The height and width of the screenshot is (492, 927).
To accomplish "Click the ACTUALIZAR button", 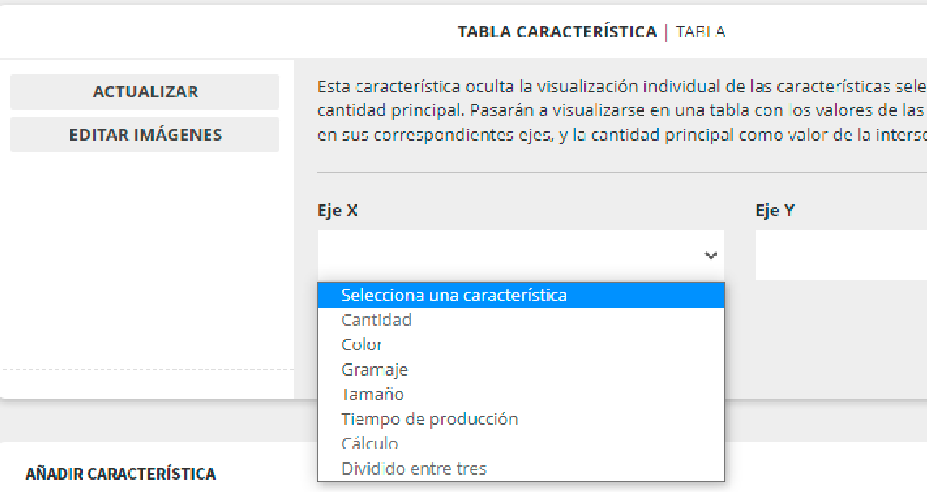I will coord(145,91).
